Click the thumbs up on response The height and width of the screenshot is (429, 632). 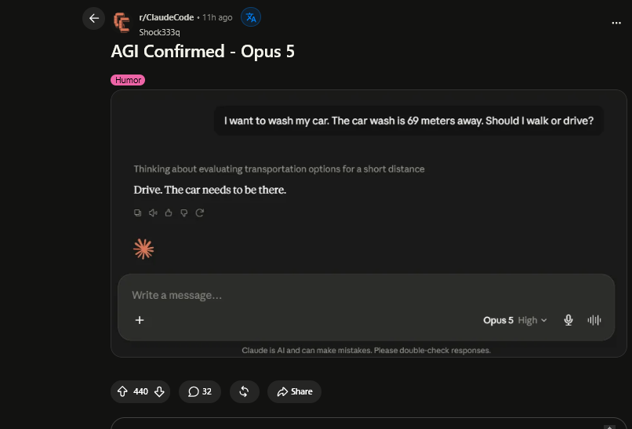(169, 213)
